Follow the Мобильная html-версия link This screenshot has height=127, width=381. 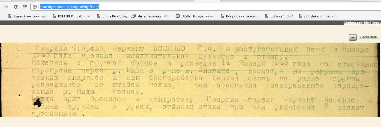[x=362, y=23]
